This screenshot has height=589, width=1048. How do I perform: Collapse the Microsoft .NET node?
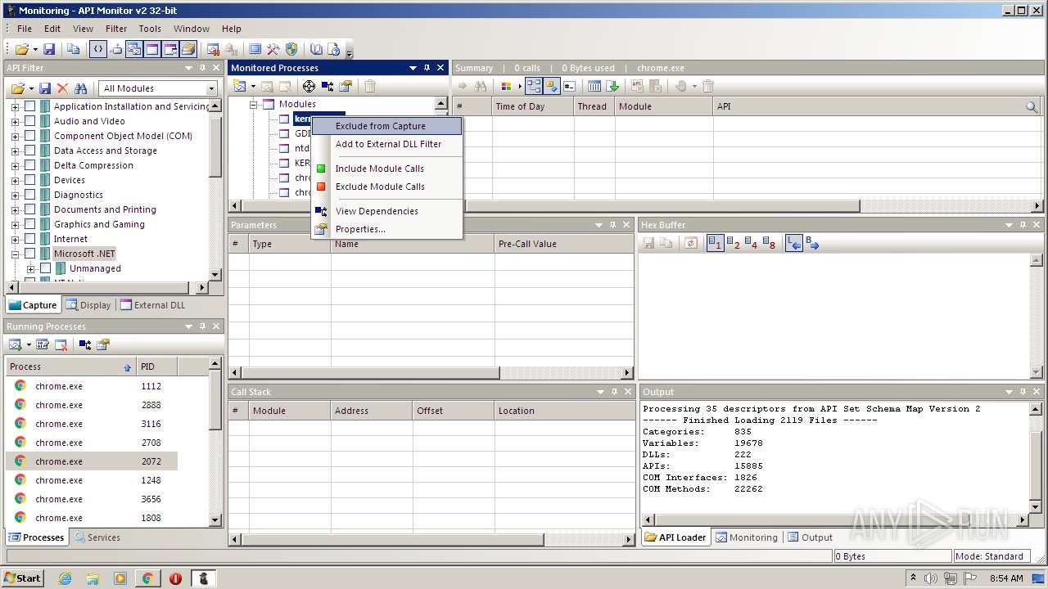15,254
